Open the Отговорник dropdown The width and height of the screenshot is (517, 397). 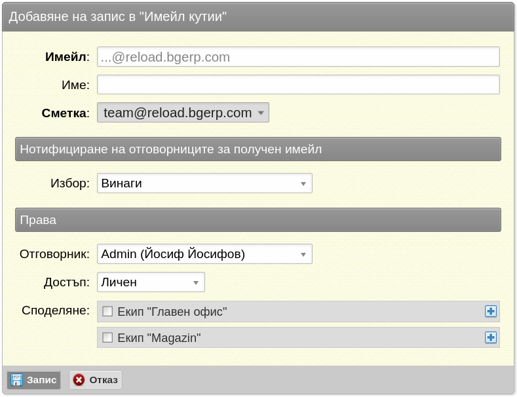click(x=204, y=254)
